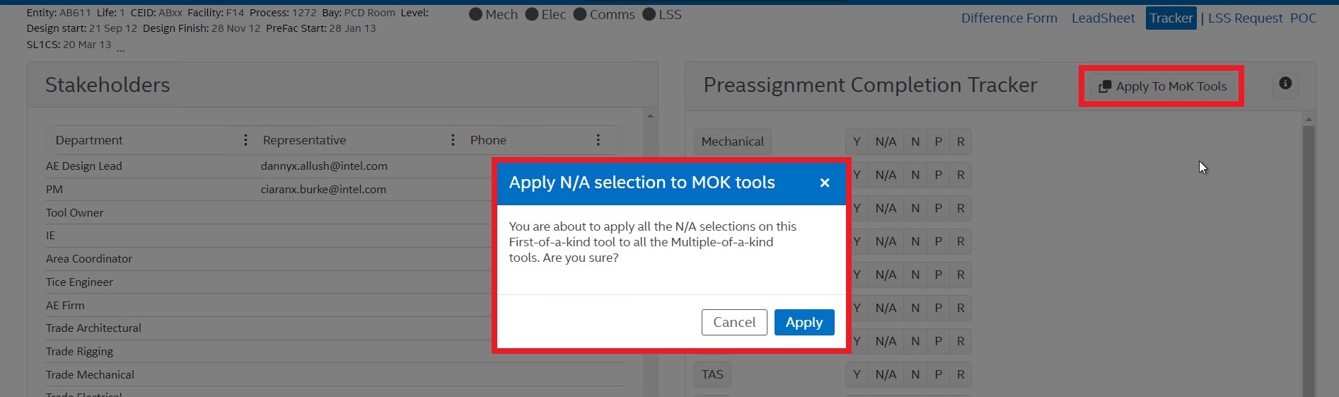
Task: Open Department column options menu
Action: pos(245,140)
